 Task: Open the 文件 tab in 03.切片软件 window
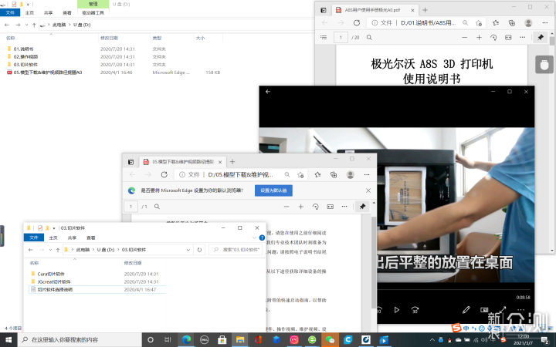(x=34, y=238)
